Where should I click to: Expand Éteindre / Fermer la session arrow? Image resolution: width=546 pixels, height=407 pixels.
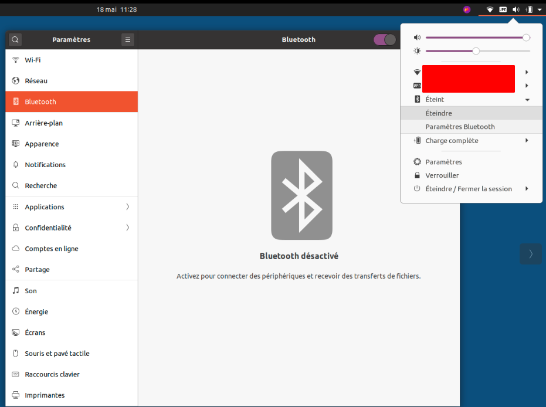[527, 189]
